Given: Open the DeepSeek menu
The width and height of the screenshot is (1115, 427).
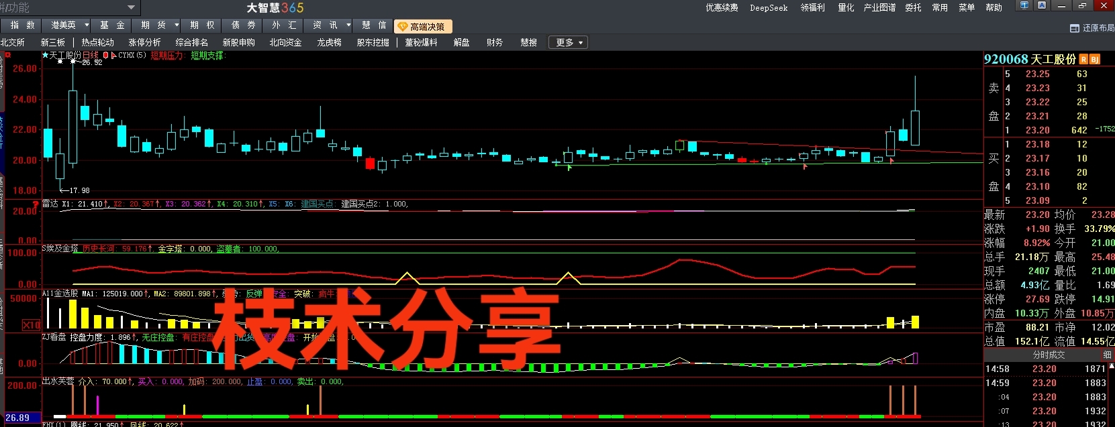Looking at the screenshot, I should [769, 7].
